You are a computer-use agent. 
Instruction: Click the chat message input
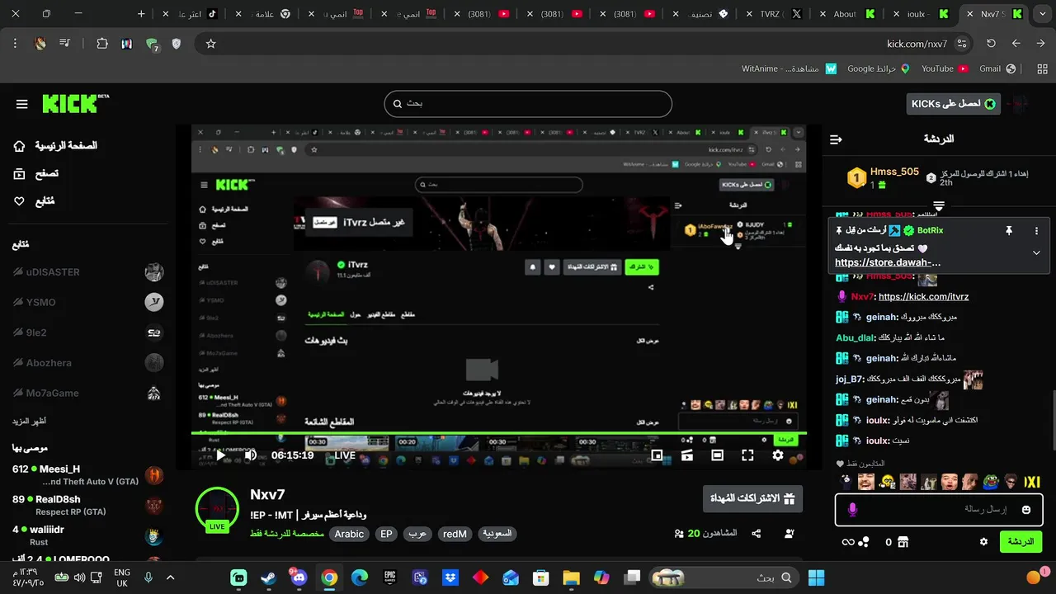pyautogui.click(x=938, y=510)
